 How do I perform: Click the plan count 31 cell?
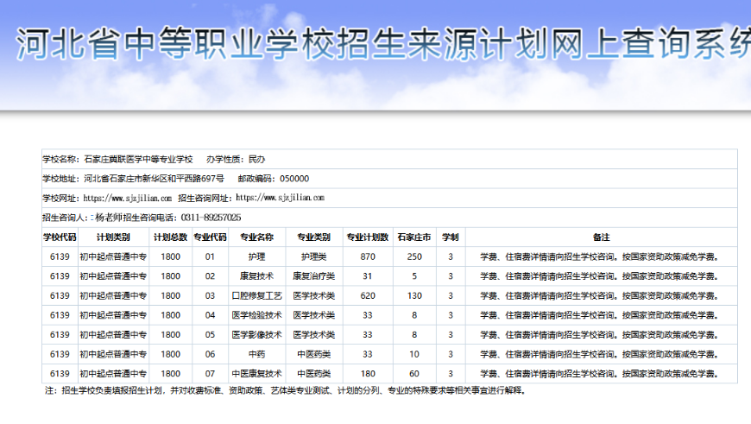coord(368,276)
